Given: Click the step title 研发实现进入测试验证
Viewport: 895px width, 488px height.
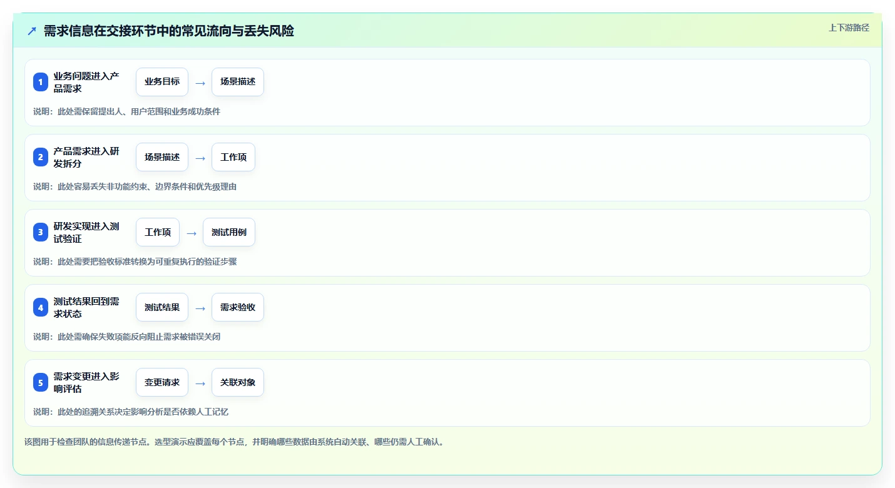Looking at the screenshot, I should tap(86, 232).
